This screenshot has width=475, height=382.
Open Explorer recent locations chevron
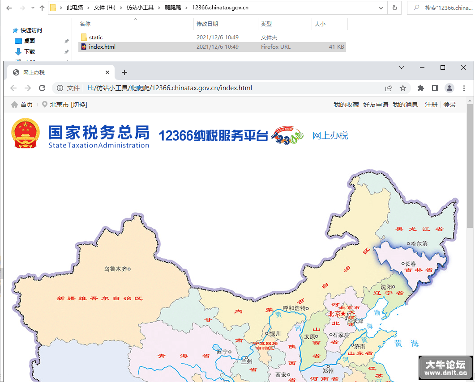click(x=33, y=8)
